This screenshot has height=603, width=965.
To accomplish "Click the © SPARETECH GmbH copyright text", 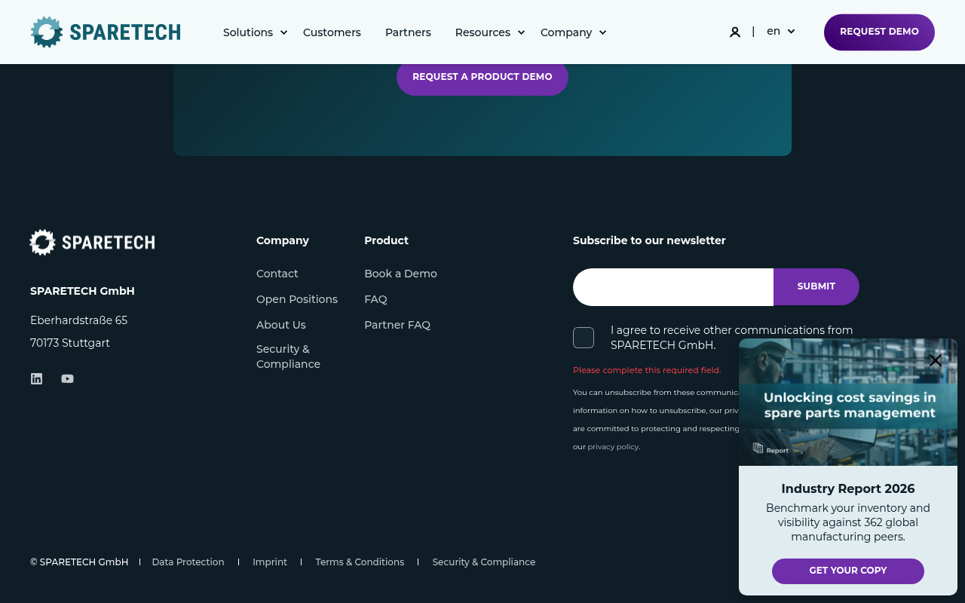I will tap(79, 562).
